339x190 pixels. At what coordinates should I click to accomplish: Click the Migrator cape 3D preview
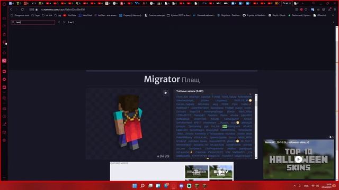click(128, 123)
